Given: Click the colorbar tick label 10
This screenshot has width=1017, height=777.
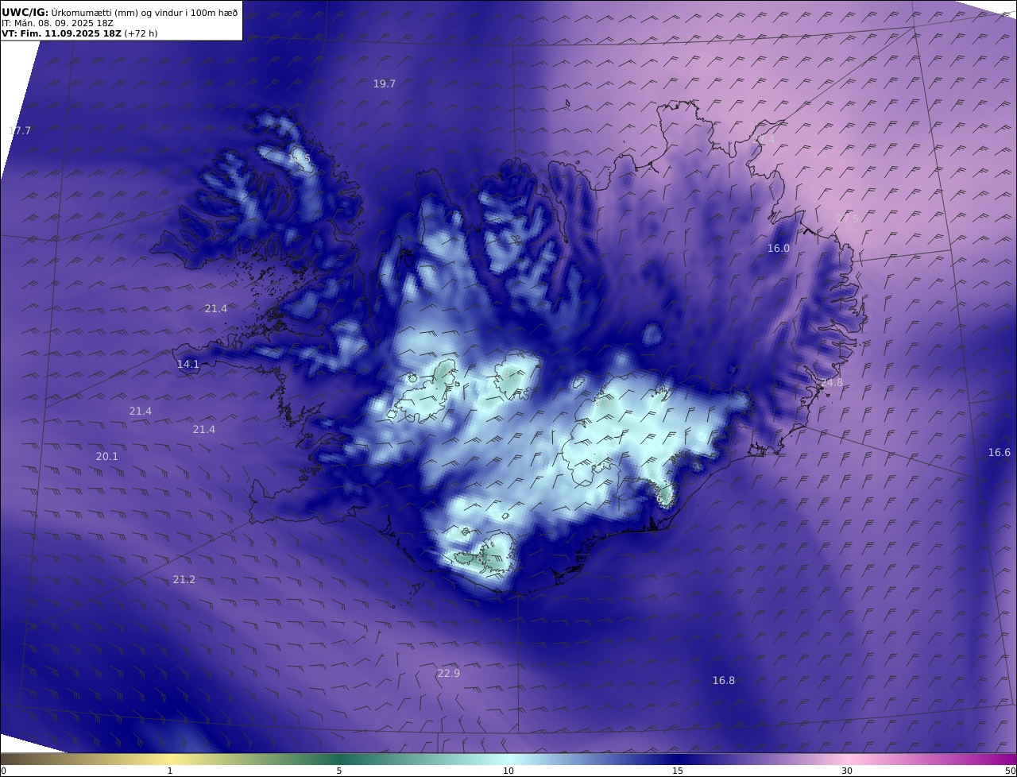Looking at the screenshot, I should [508, 771].
